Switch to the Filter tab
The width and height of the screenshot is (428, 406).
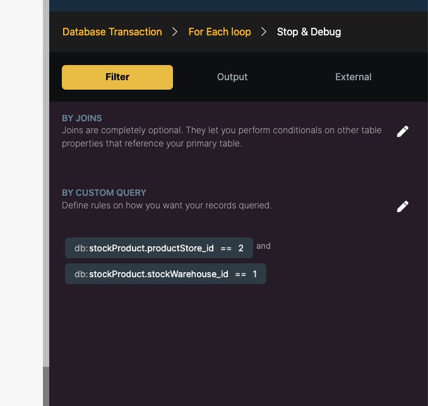click(x=117, y=77)
